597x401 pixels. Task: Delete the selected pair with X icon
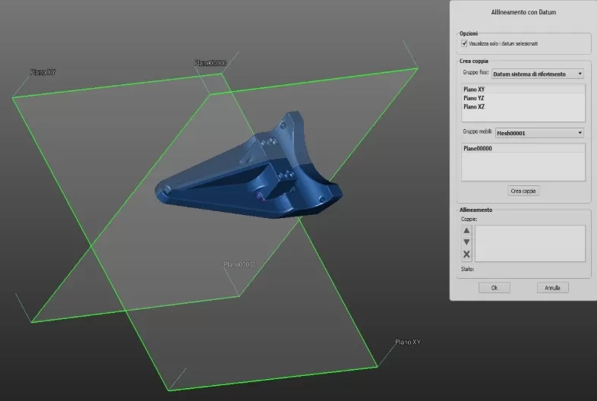tap(466, 254)
